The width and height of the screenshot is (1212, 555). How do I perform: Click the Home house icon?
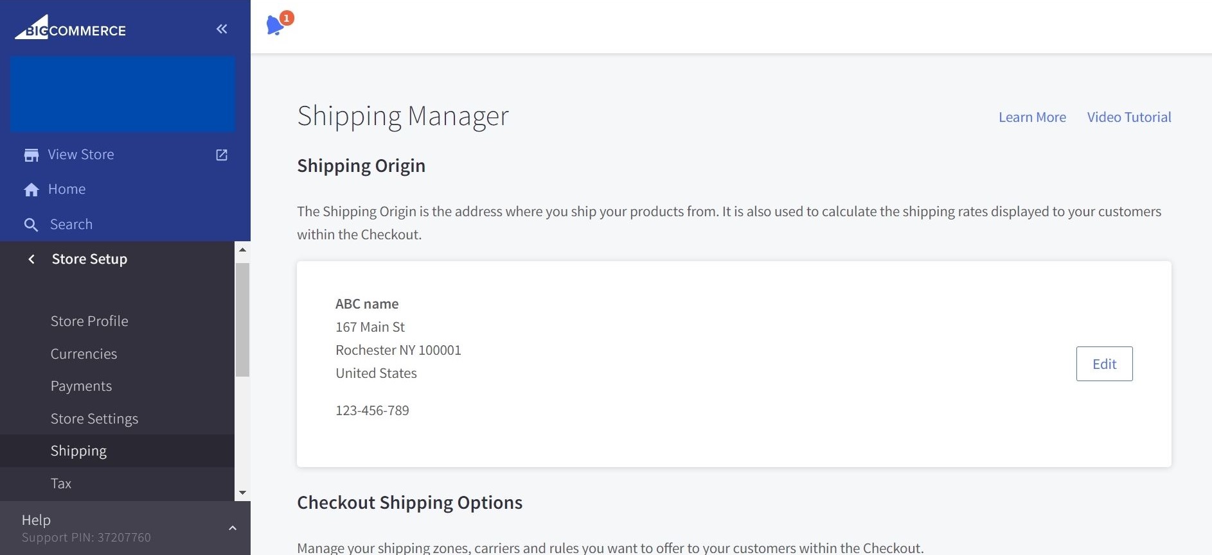(31, 190)
